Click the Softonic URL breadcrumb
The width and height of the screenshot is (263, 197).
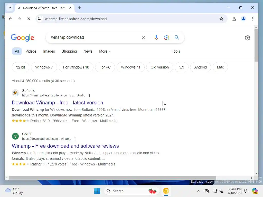tap(53, 95)
